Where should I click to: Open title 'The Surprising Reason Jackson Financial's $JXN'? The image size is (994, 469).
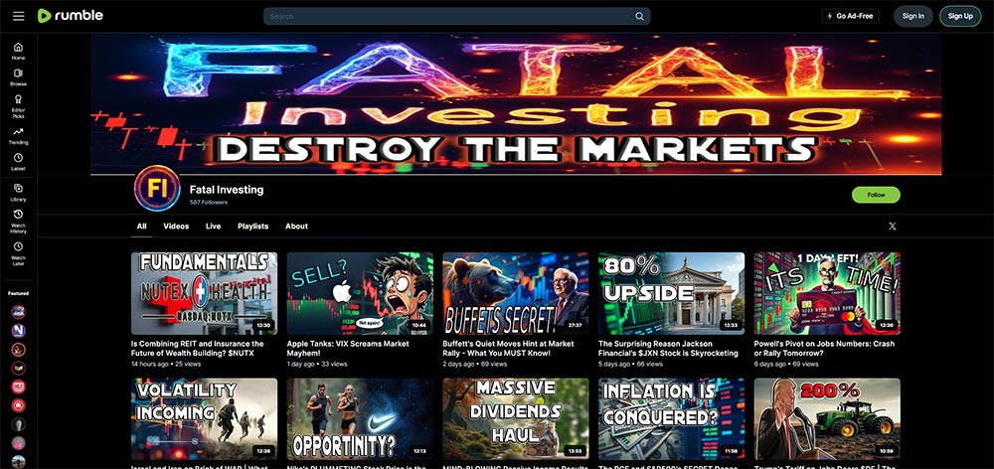coord(668,348)
